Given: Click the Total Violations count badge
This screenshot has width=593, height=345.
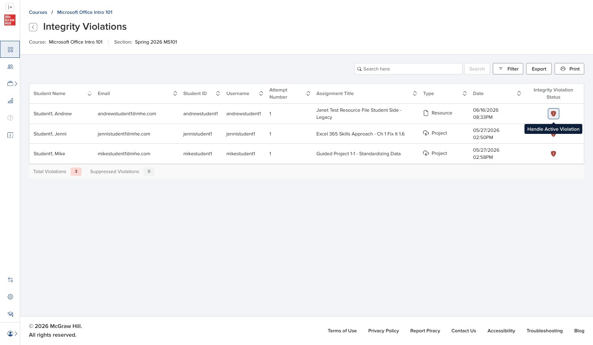Looking at the screenshot, I should point(76,172).
